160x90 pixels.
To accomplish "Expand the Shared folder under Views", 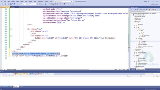I will [134, 62].
